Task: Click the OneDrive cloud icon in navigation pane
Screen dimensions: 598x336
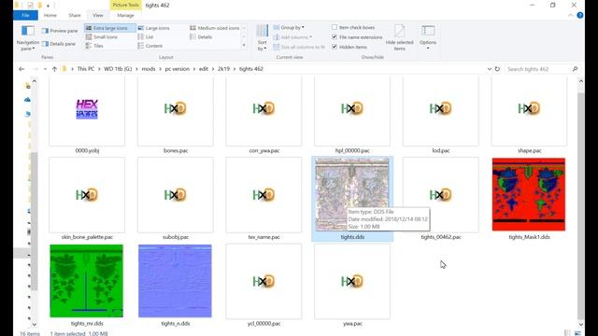Action: coord(27,100)
